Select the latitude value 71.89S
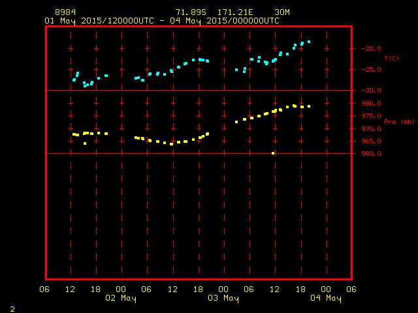 click(191, 12)
